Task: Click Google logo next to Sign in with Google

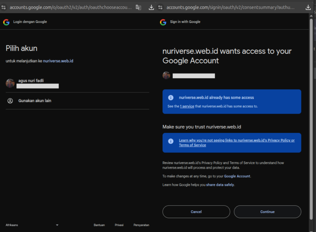Action: (163, 22)
